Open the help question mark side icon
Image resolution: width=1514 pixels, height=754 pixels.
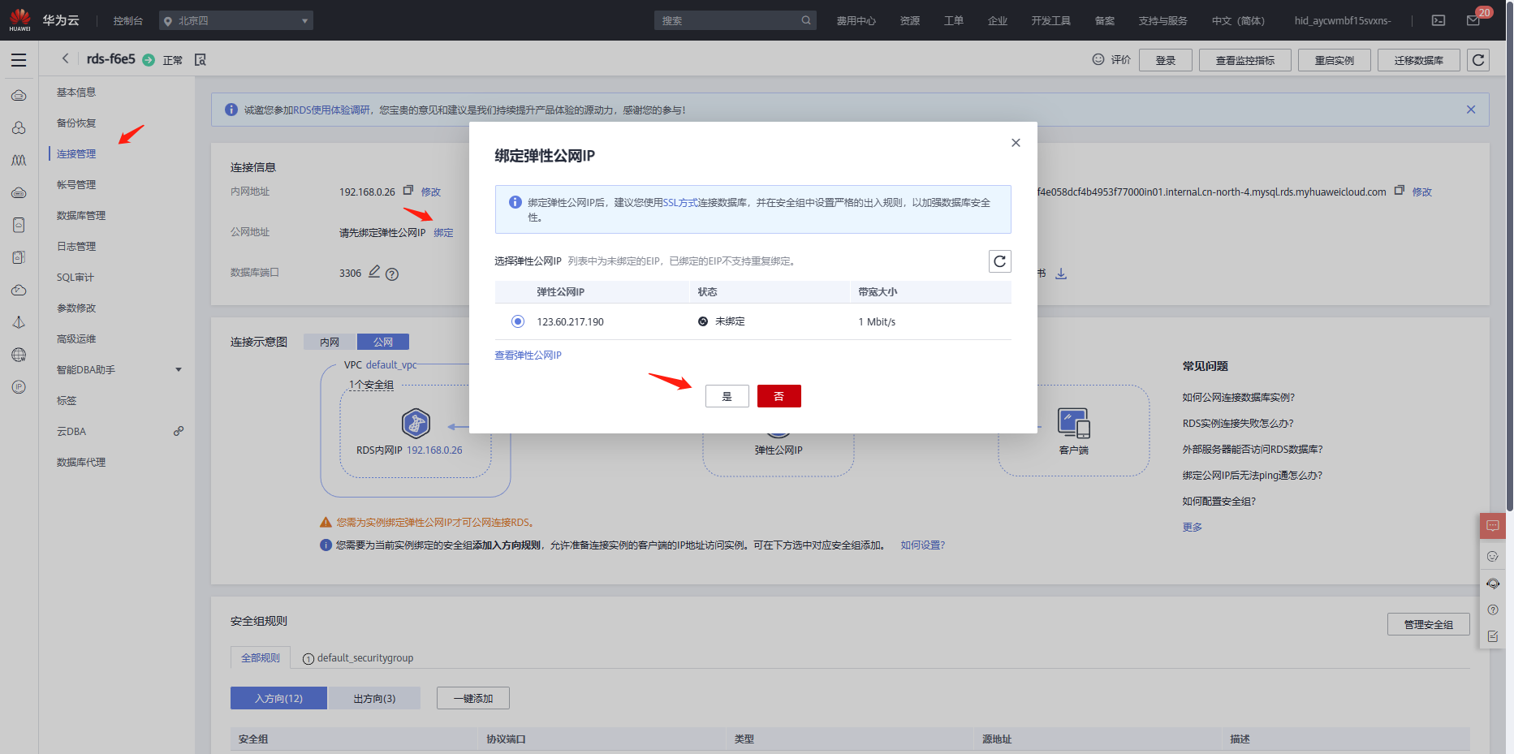(1493, 610)
